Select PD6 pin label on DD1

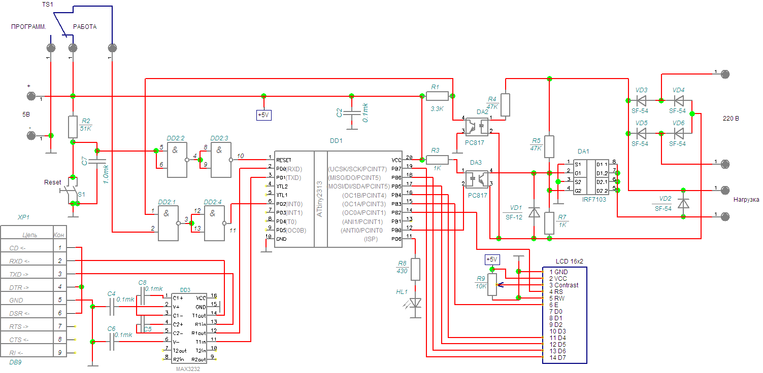pos(396,239)
